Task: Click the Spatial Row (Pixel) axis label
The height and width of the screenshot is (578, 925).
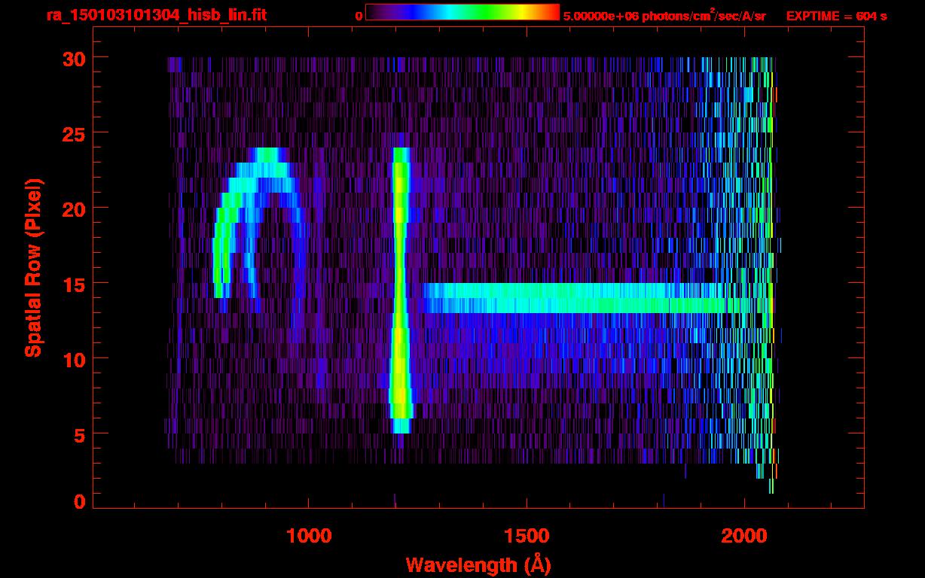Action: 32,267
